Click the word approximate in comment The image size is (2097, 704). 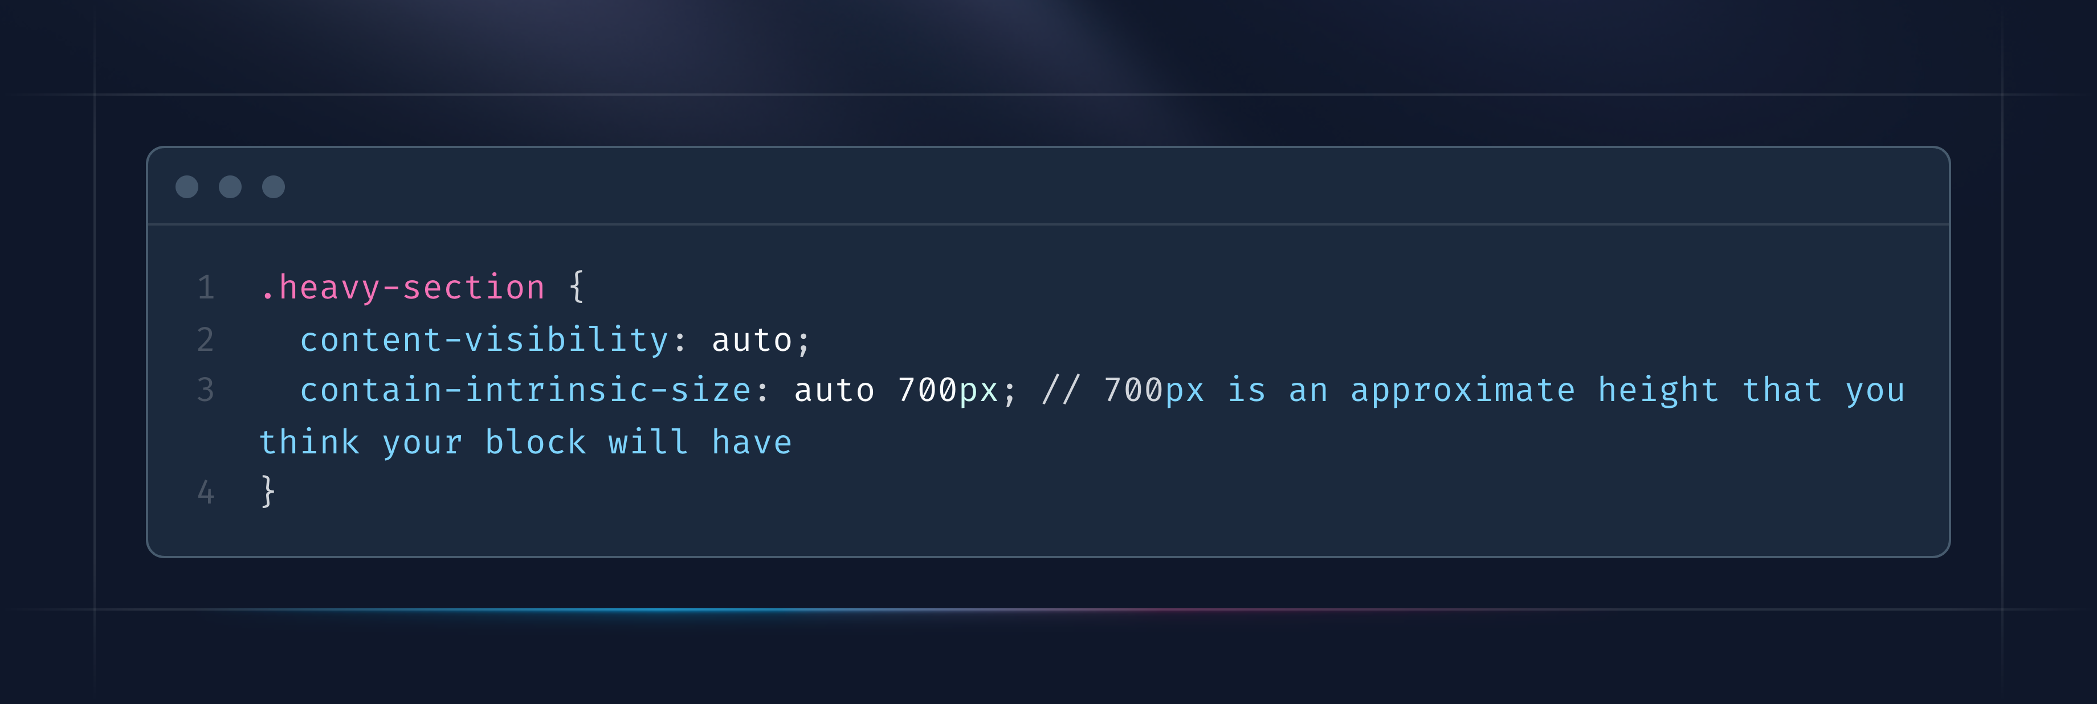pyautogui.click(x=1463, y=391)
